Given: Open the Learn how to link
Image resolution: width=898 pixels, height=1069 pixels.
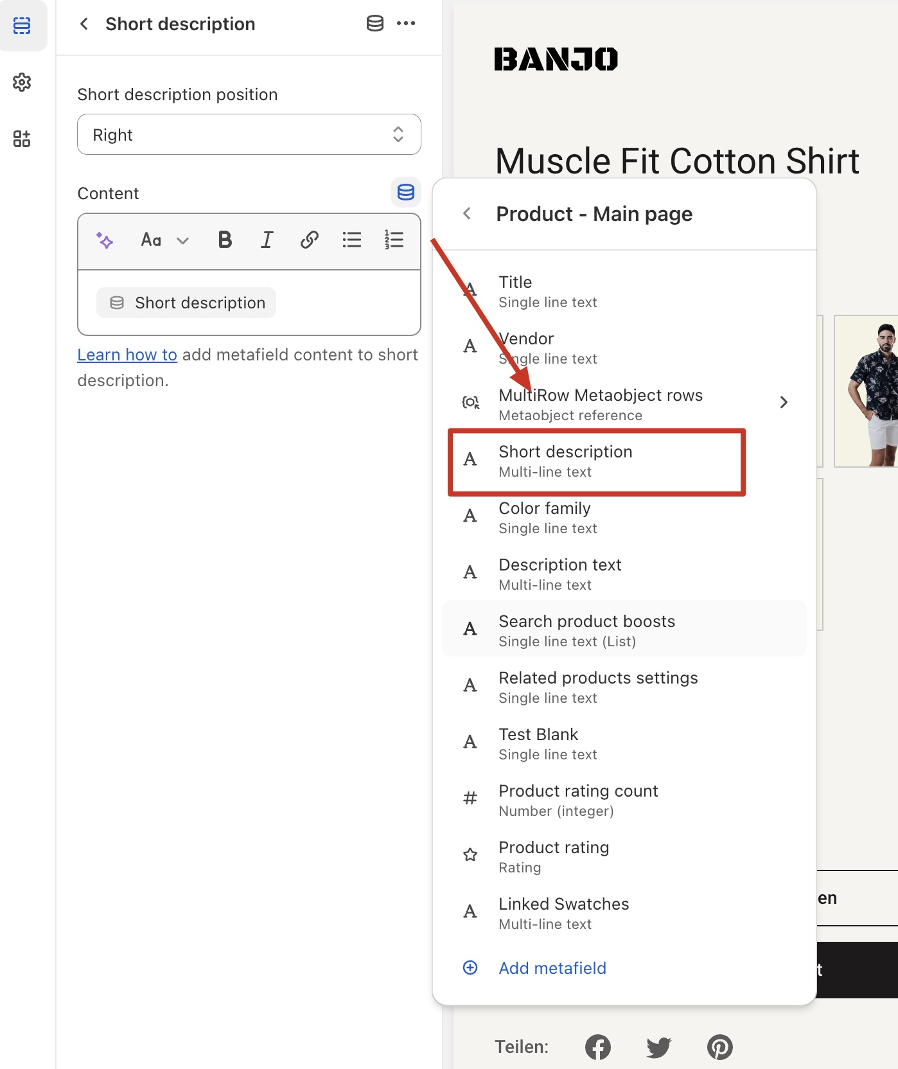Looking at the screenshot, I should point(127,355).
